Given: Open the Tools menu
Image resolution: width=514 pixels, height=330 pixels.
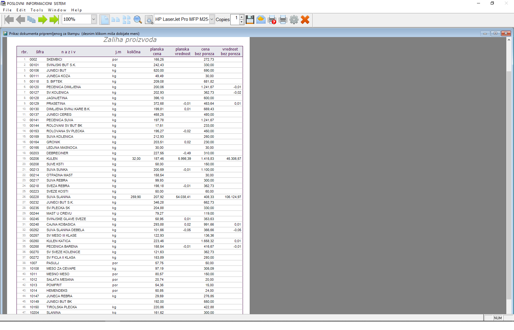Looking at the screenshot, I should [x=37, y=10].
